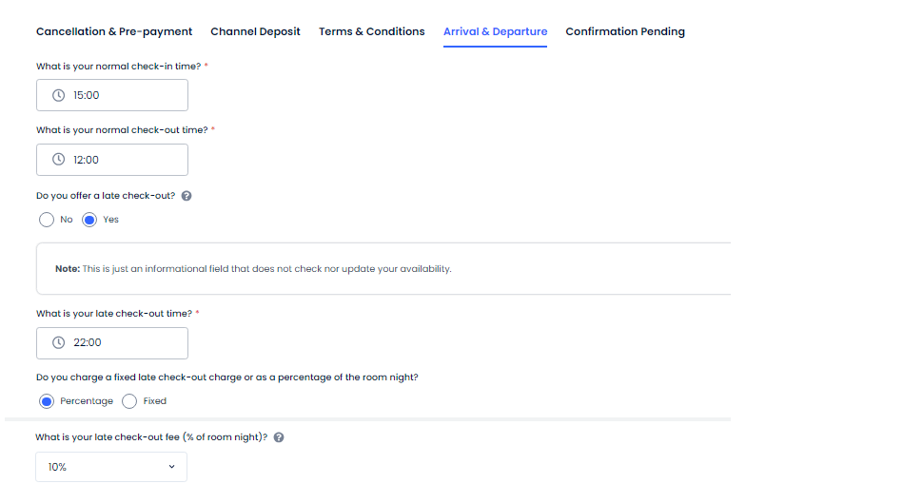Screen dimensions: 903x503
Task: Click the 12:00 check-out time value
Action: click(x=87, y=160)
